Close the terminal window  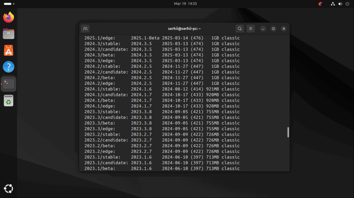[284, 29]
